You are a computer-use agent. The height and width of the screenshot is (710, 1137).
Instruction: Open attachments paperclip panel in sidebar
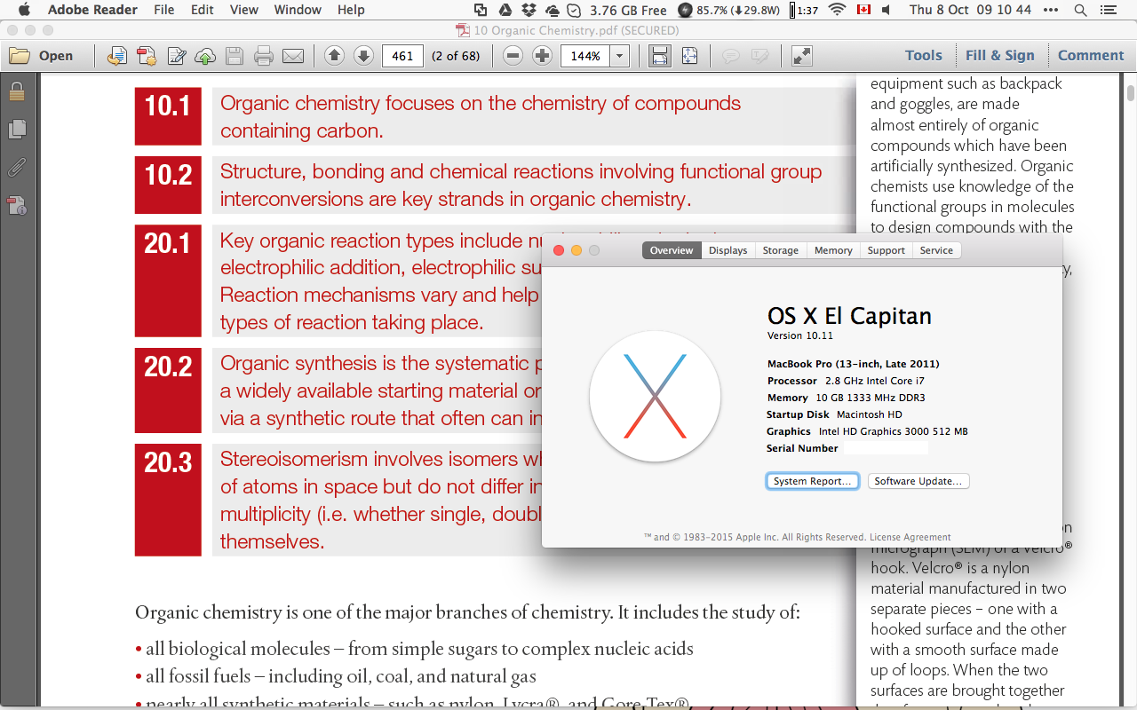point(17,167)
